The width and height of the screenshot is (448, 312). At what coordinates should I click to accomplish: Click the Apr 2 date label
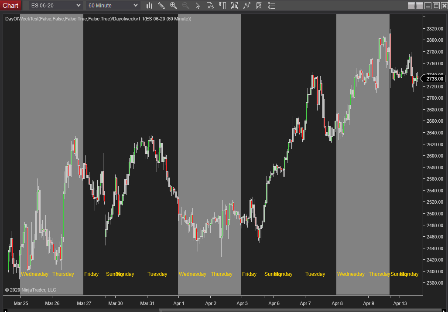click(211, 303)
